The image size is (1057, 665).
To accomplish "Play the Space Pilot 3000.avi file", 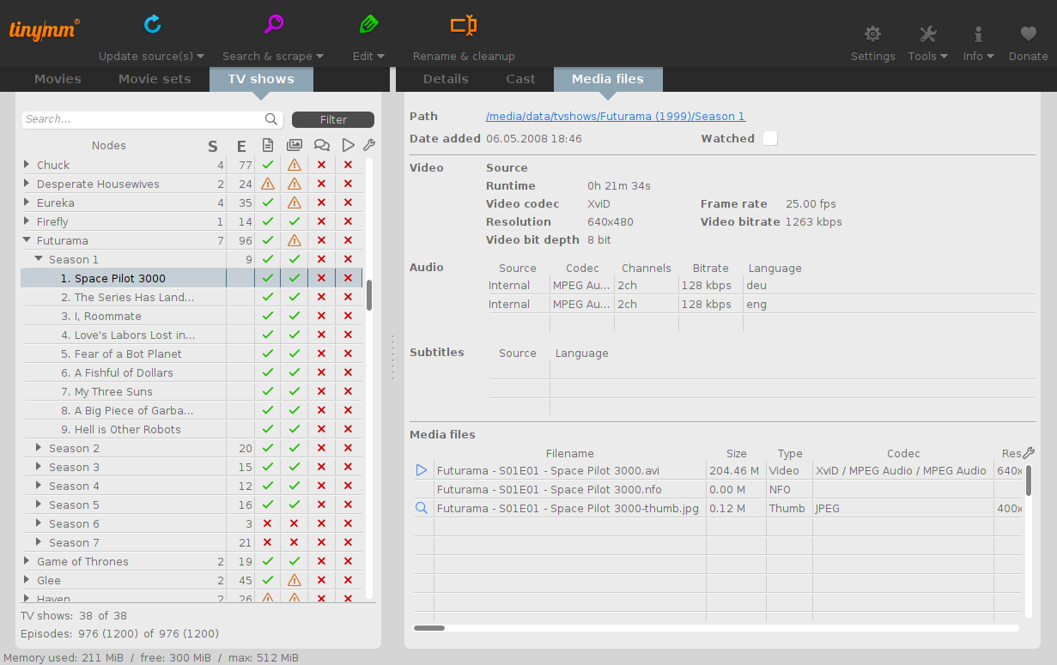I will coord(422,470).
